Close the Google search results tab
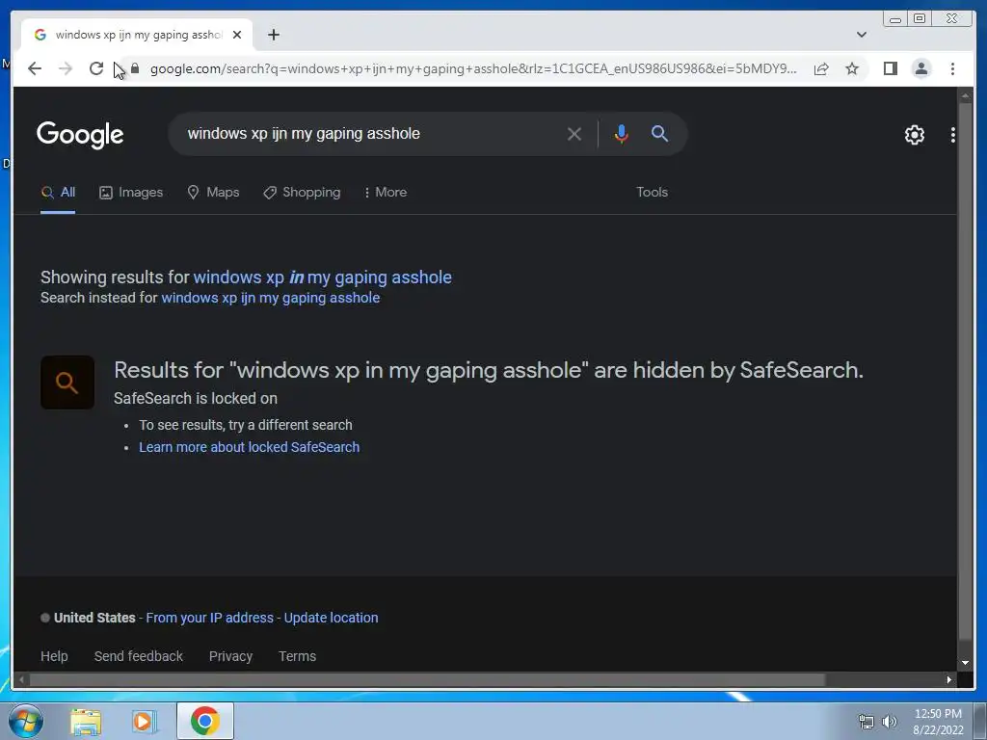 click(237, 35)
